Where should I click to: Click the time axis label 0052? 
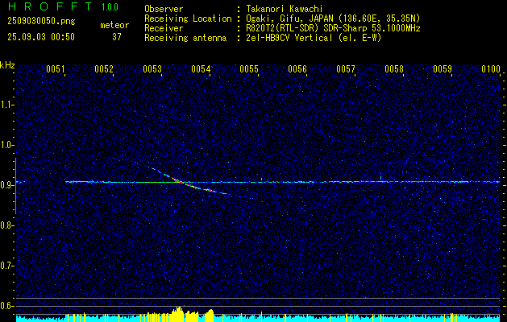pos(104,68)
